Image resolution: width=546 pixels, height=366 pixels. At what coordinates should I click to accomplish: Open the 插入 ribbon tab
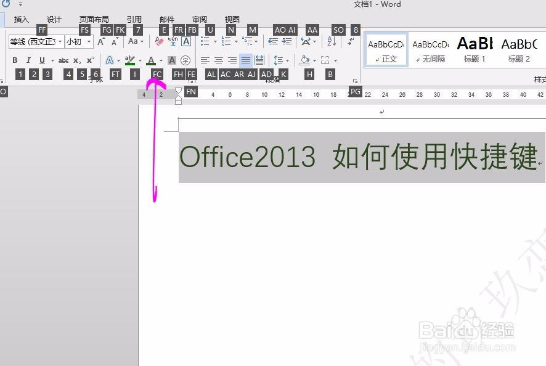coord(21,20)
